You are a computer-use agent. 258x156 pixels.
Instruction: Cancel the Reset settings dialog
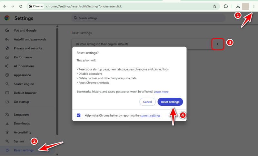point(147,102)
